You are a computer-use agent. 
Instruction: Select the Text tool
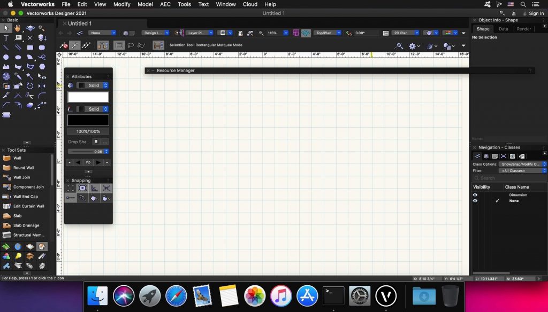[x=6, y=37]
